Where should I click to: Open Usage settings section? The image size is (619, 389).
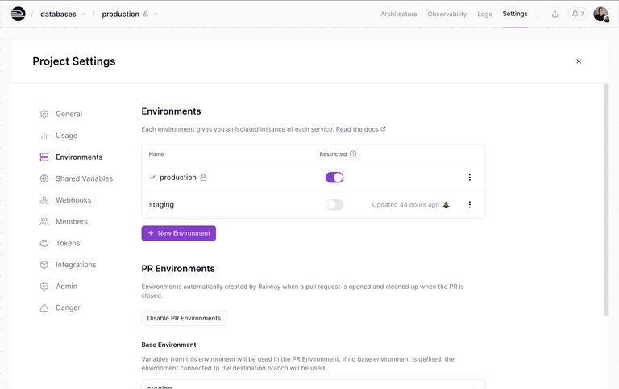(x=66, y=136)
